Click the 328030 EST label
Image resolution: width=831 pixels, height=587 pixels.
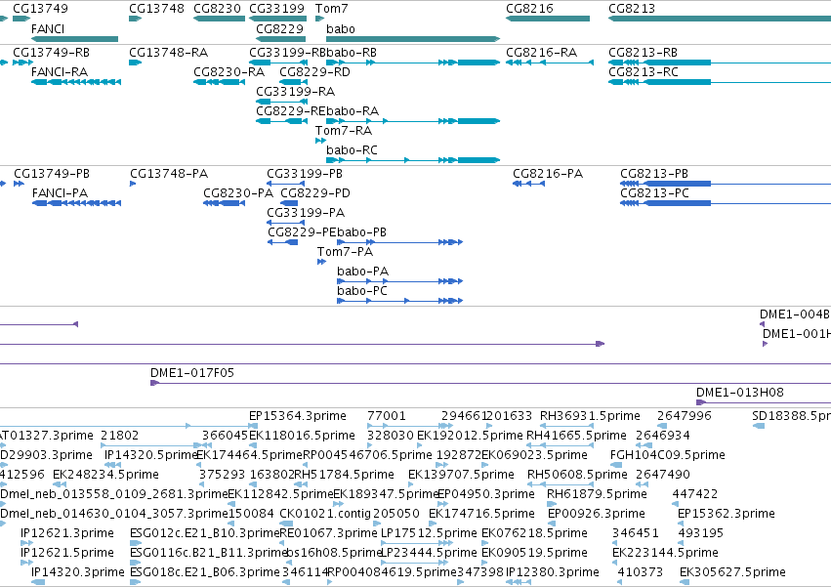click(x=391, y=436)
